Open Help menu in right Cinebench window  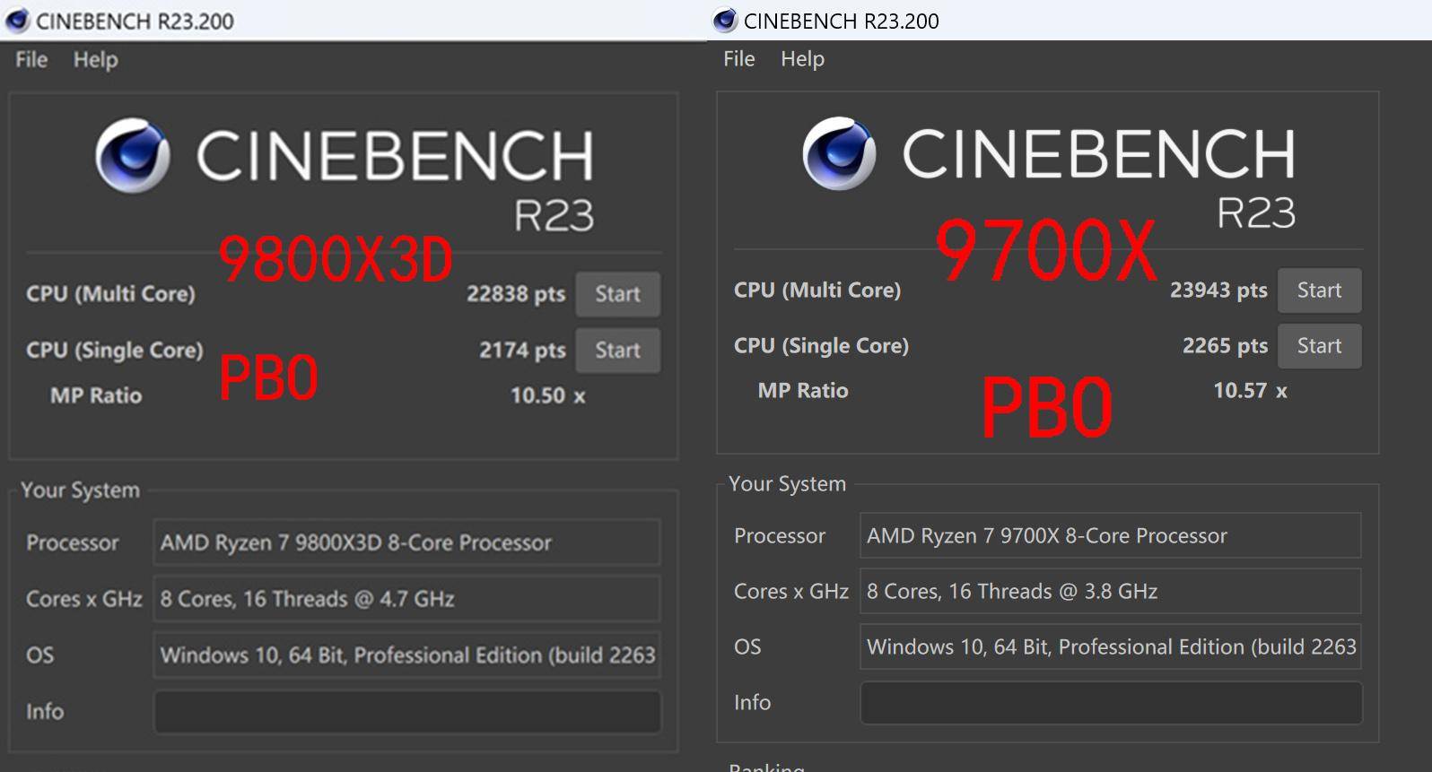pyautogui.click(x=802, y=58)
